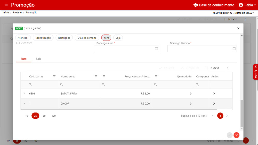Toggle the Domingo checkbox
The width and height of the screenshot is (258, 145).
pos(18,43)
